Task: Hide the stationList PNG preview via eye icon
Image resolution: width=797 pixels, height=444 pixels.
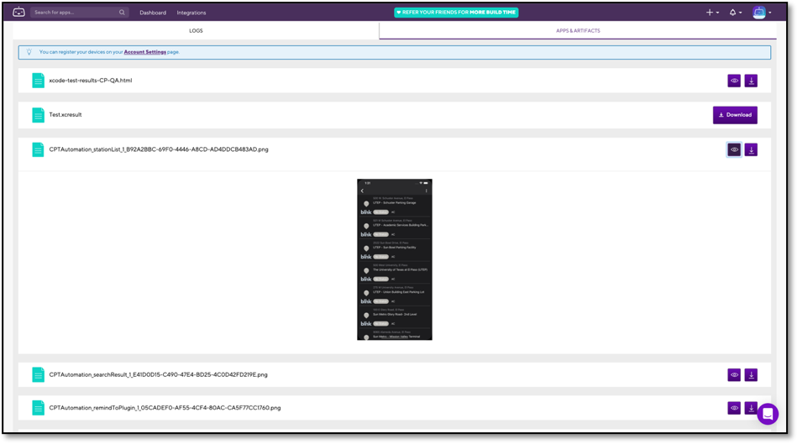Action: click(734, 149)
